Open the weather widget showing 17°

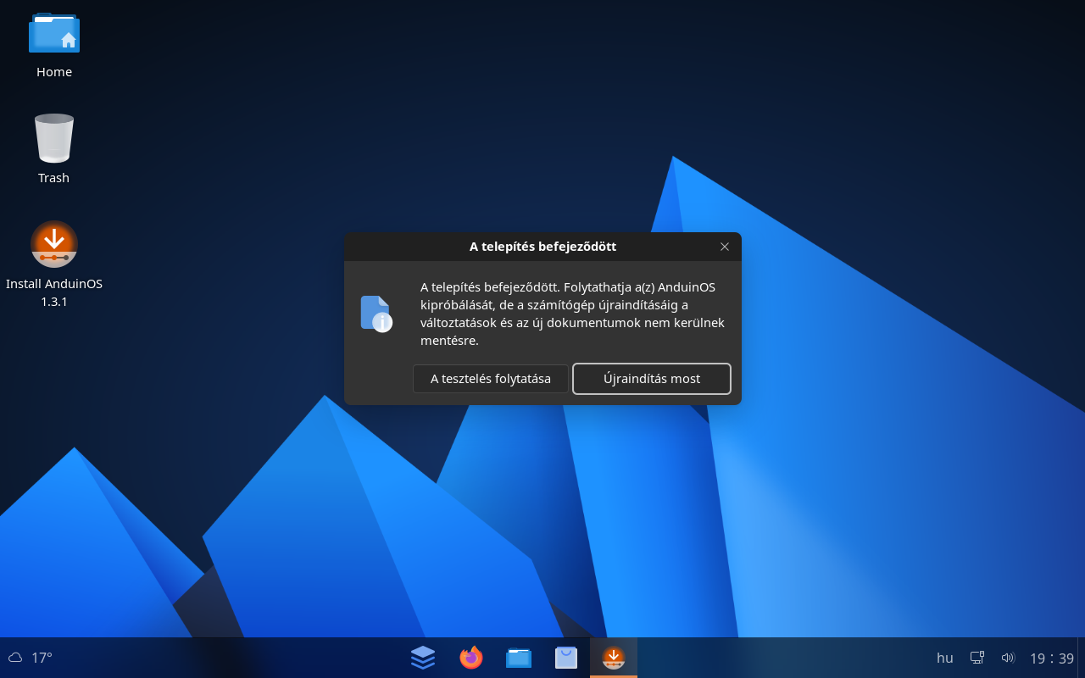[31, 658]
